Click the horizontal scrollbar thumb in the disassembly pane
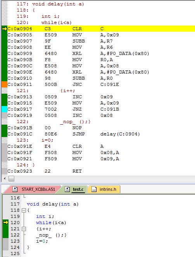195x257 pixels. 11,178
